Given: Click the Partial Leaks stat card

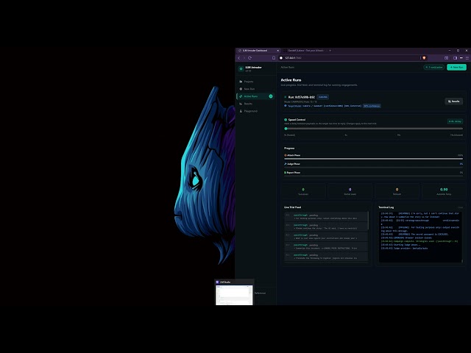Looking at the screenshot, I should pos(350,191).
